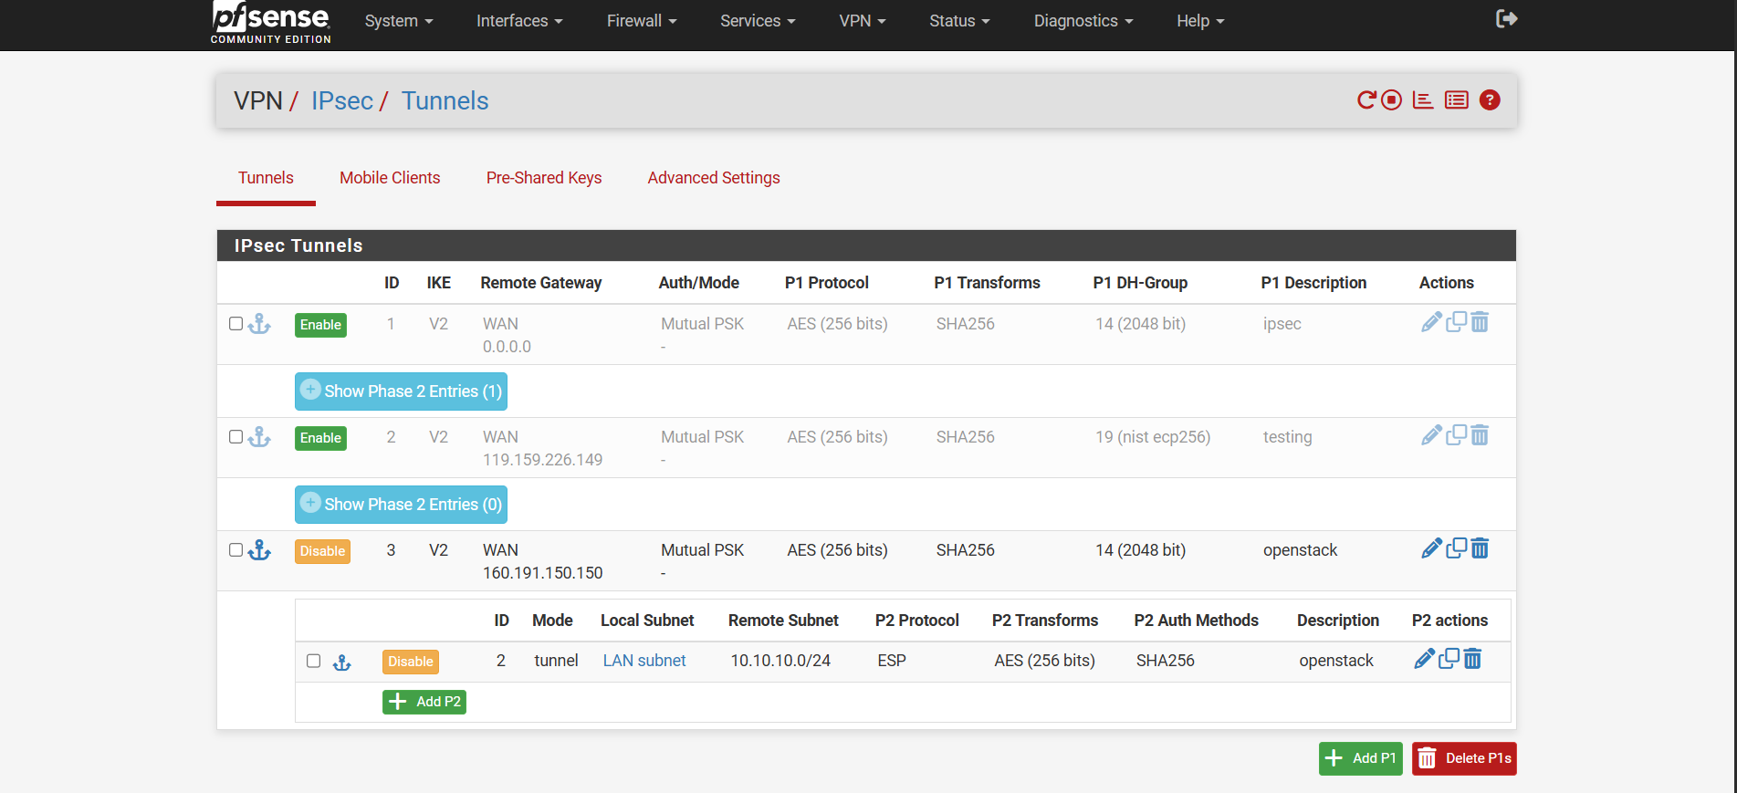Click remote subnet 10.10.10.0/24
The image size is (1737, 793).
780,661
